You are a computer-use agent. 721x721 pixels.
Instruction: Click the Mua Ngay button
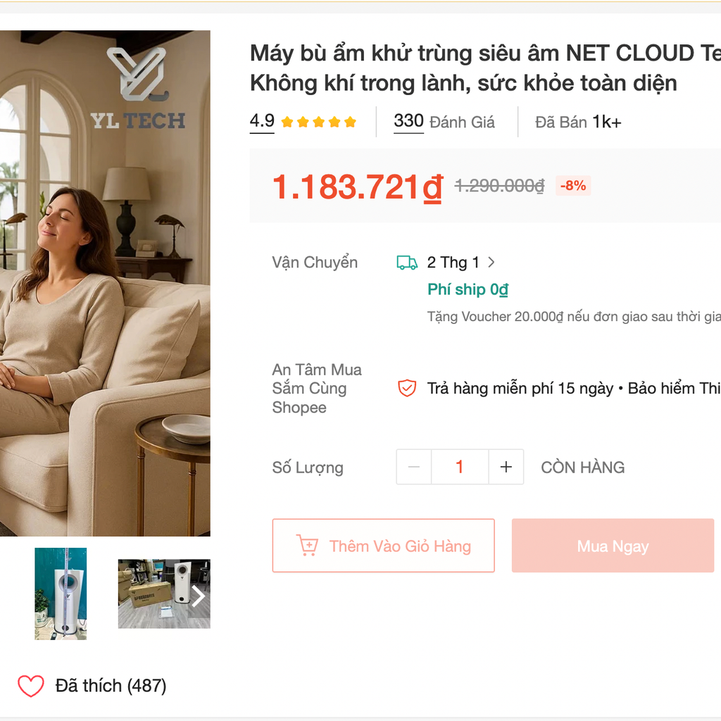pos(613,546)
